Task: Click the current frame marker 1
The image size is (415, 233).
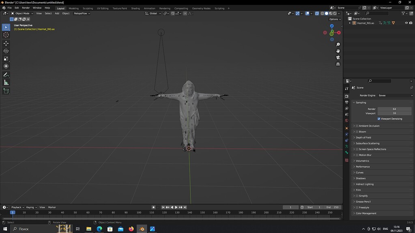Action: [13, 212]
